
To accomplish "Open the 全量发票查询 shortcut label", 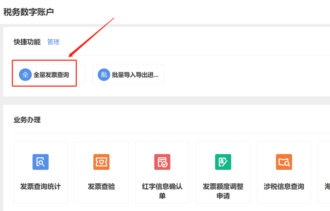I will 51,75.
